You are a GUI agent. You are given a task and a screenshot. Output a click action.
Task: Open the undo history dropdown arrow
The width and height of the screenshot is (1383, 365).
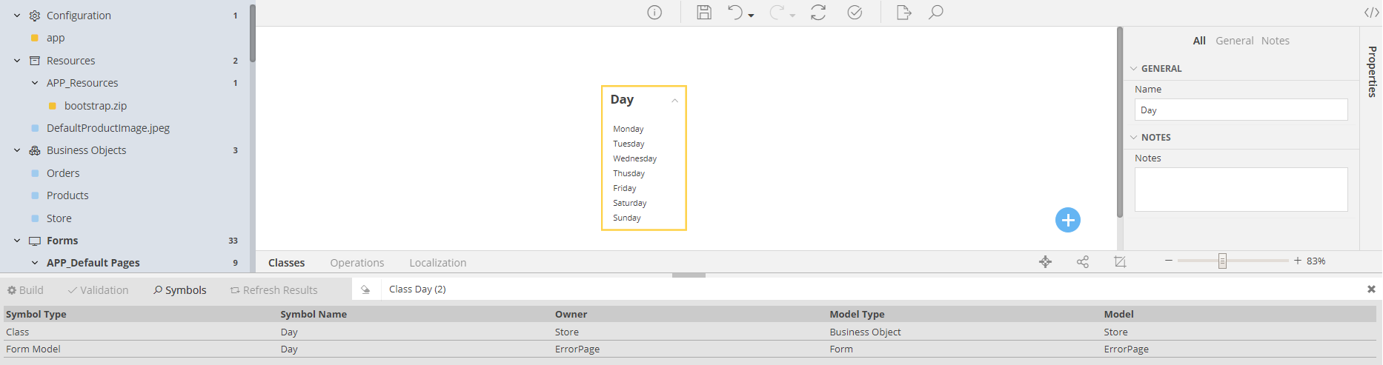tap(751, 16)
